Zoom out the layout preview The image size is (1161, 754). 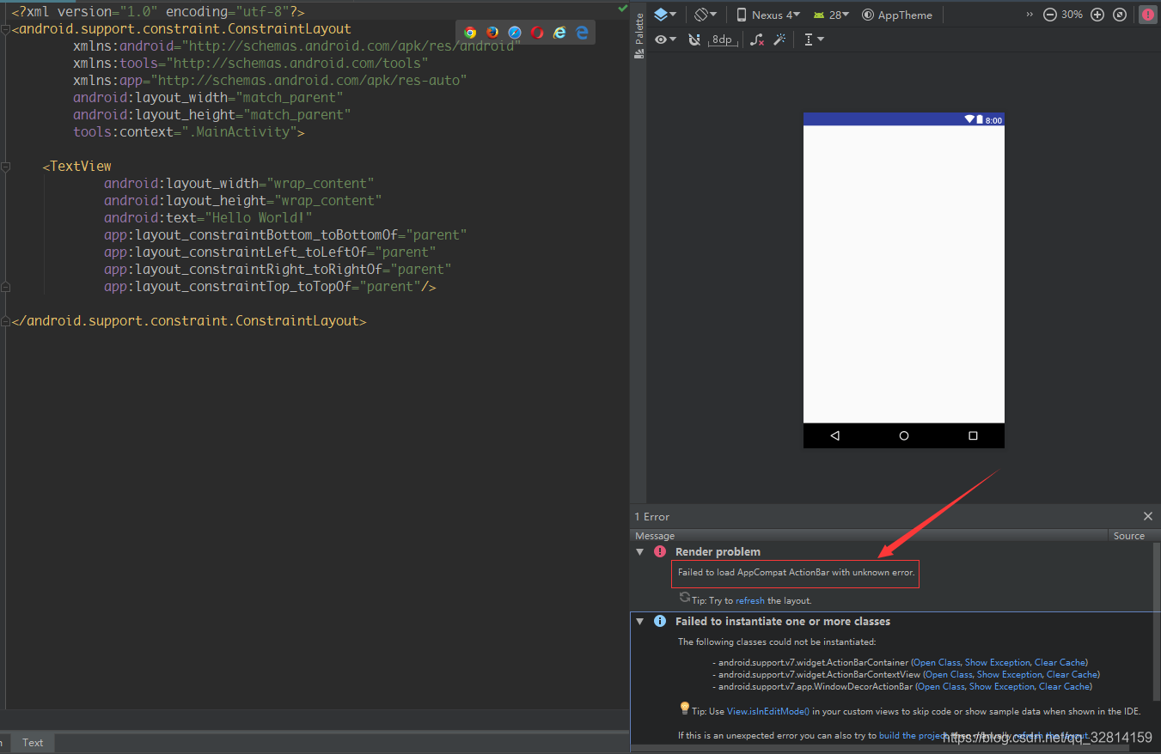point(1050,15)
